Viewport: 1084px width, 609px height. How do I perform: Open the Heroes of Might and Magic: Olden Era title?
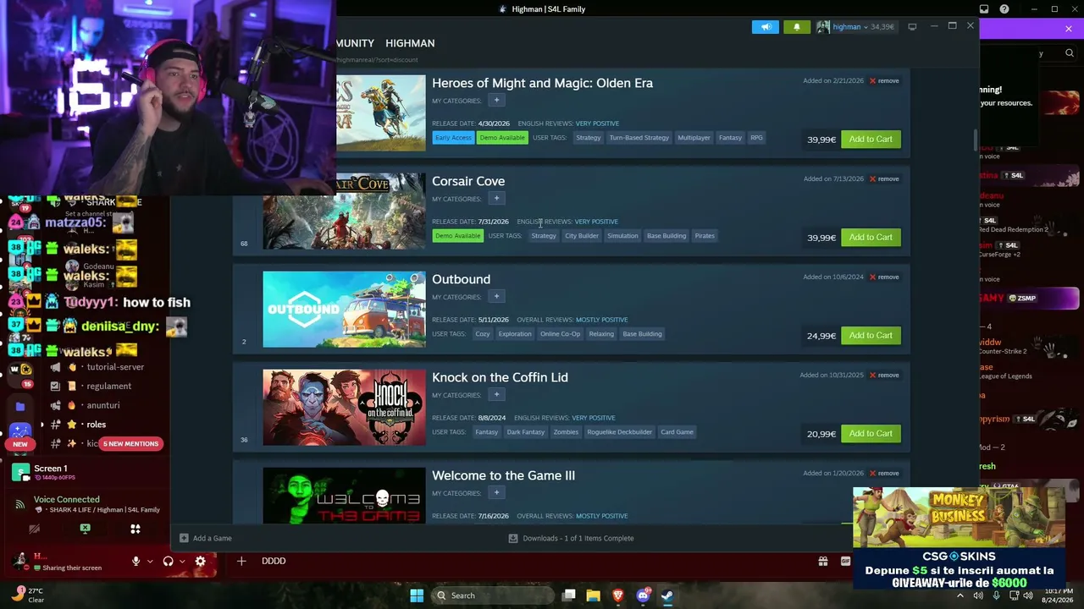[x=542, y=83]
